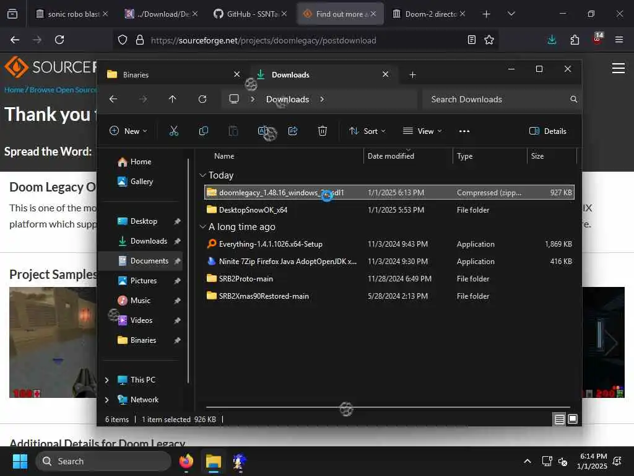Open the Windows Start menu
This screenshot has height=476, width=634.
(20, 461)
